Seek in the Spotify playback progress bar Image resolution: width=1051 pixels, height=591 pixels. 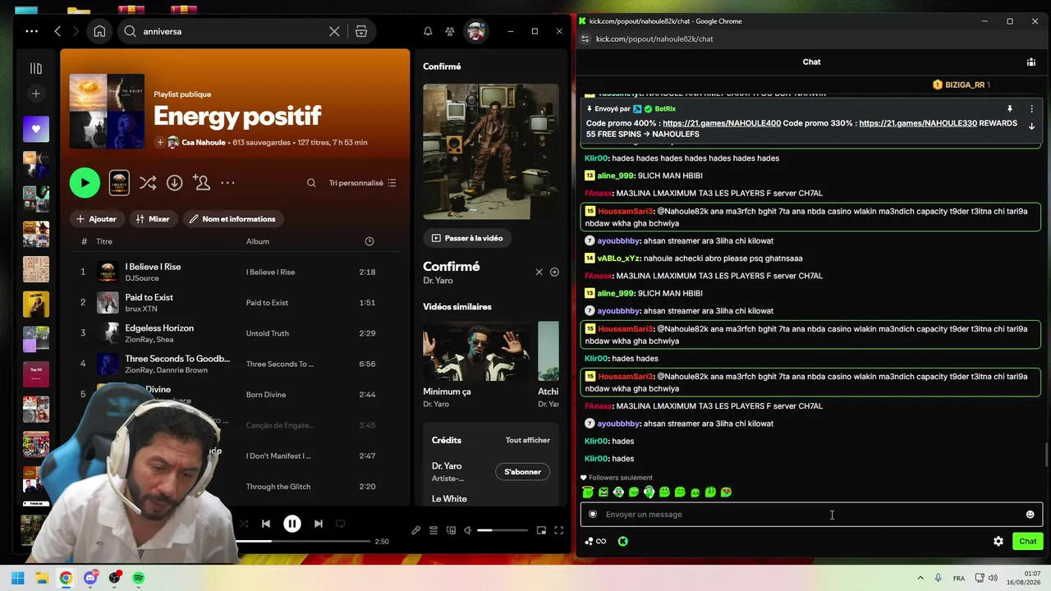304,542
